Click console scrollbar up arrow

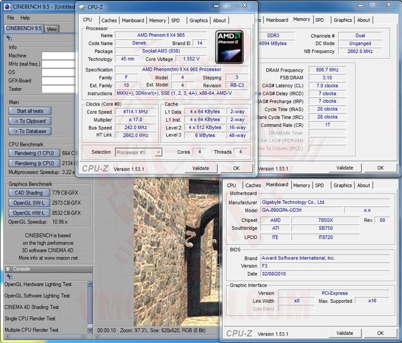pos(90,284)
